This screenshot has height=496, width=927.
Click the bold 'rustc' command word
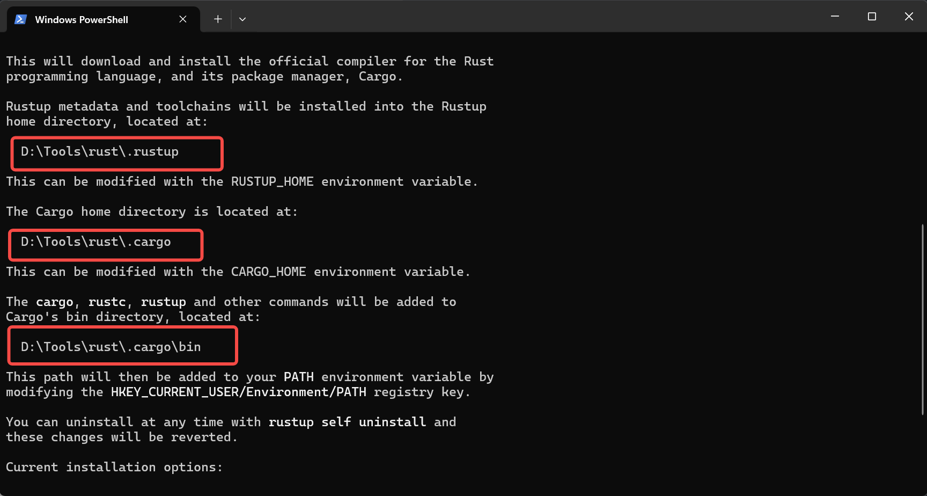pyautogui.click(x=107, y=302)
